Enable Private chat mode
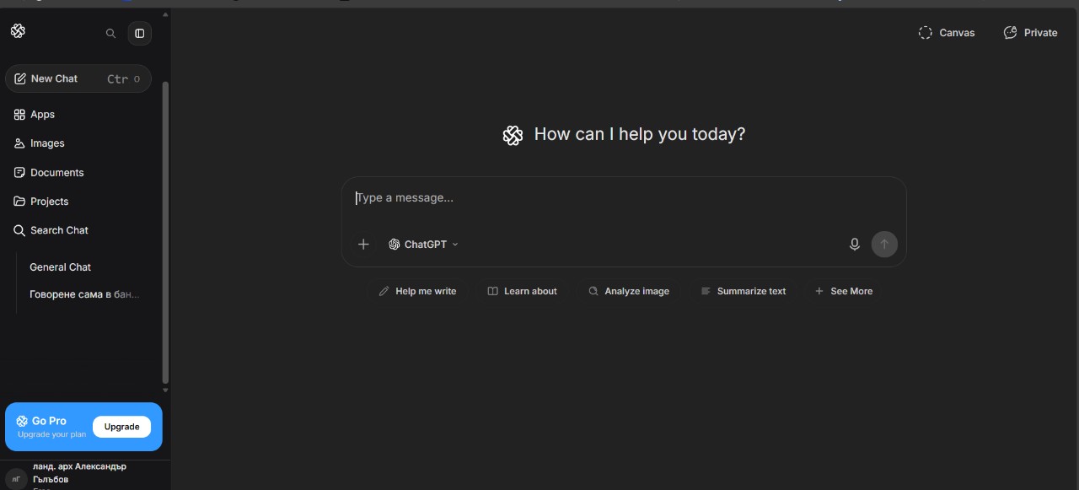The width and height of the screenshot is (1079, 490). pos(1030,33)
